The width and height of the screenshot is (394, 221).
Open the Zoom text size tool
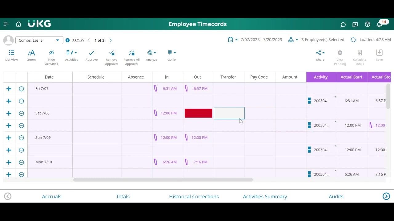coord(31,55)
